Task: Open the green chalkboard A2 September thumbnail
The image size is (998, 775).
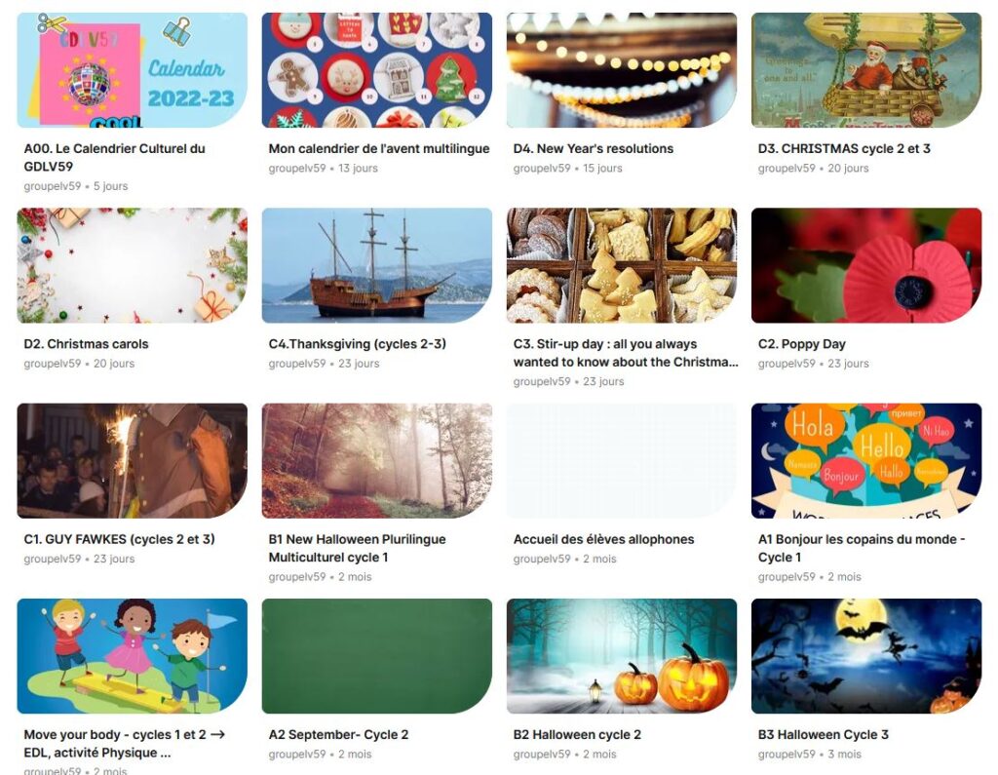Action: [377, 656]
